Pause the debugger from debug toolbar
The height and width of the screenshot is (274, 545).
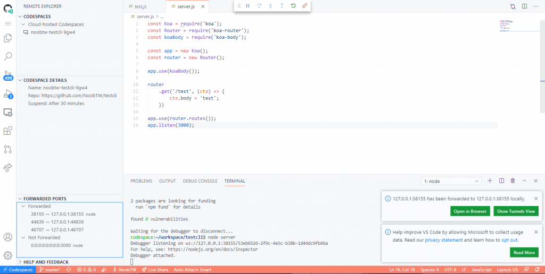coord(248,6)
